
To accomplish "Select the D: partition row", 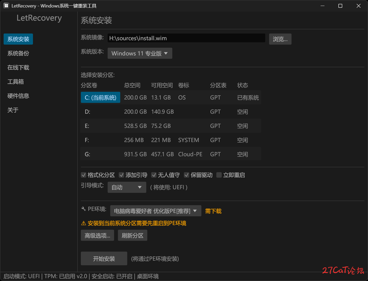I will [x=170, y=112].
